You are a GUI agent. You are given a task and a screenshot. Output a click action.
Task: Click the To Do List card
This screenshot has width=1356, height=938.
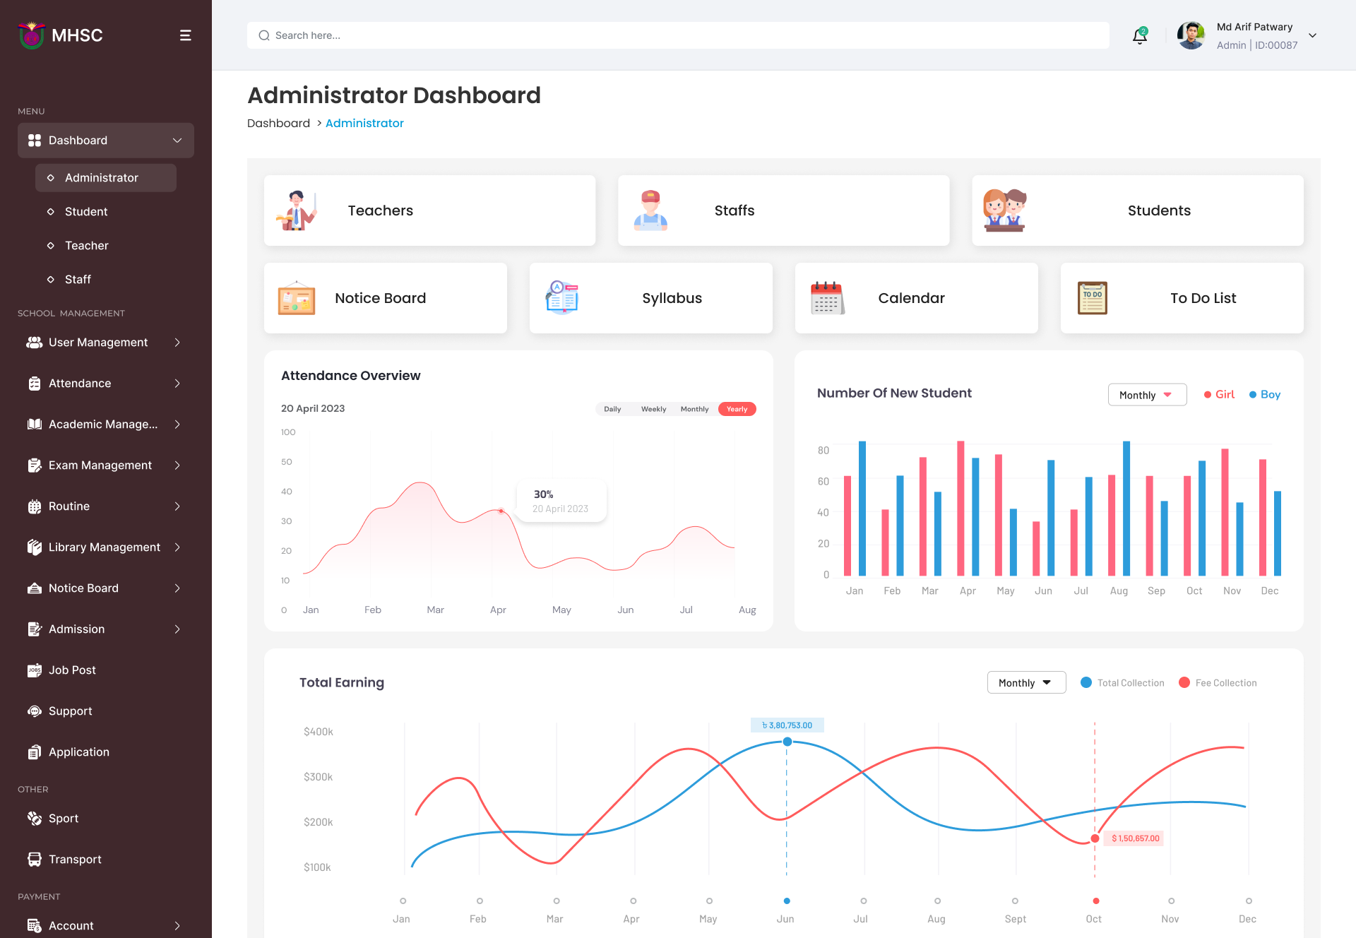coord(1182,297)
